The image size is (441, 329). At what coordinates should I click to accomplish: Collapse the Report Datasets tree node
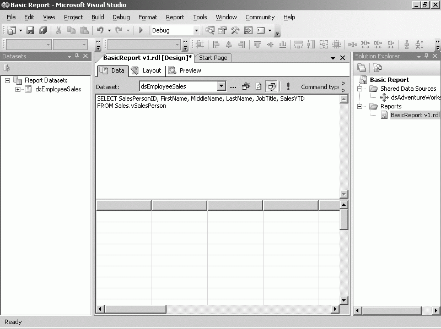[x=7, y=80]
